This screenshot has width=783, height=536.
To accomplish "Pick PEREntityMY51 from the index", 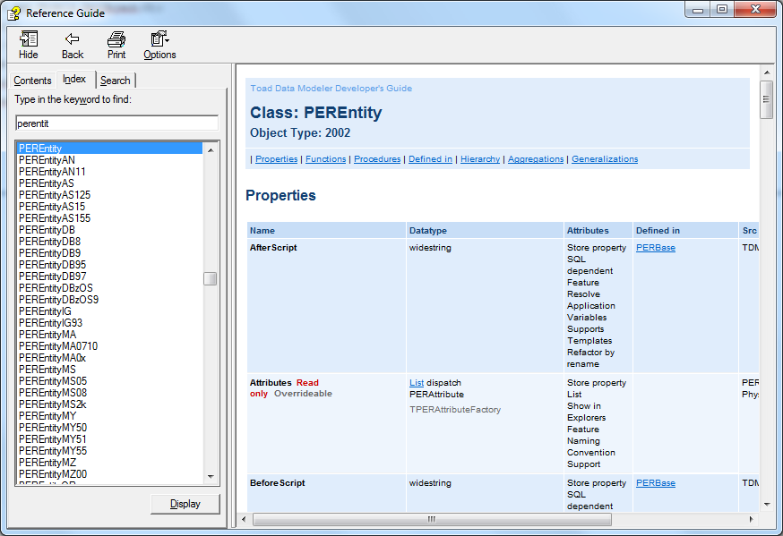I will click(x=53, y=438).
